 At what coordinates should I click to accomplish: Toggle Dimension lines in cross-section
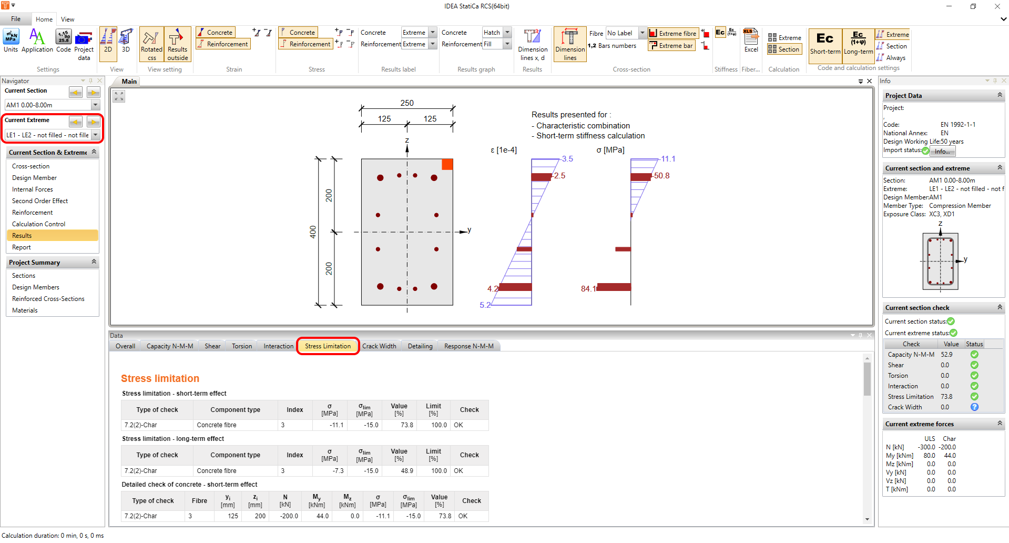coord(570,45)
